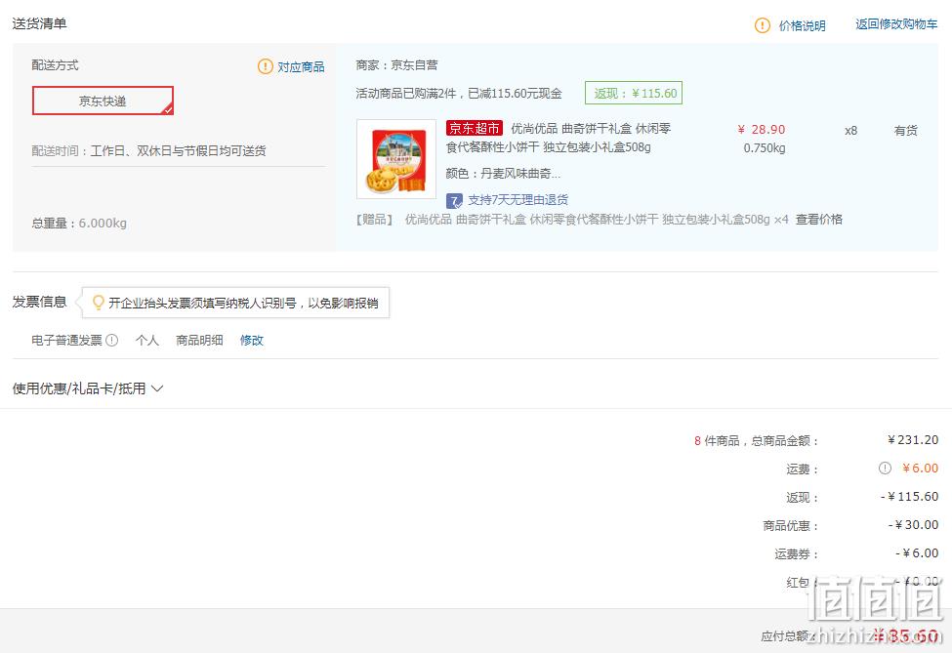This screenshot has width=952, height=653.
Task: Click the 京东超市 red badge
Action: point(475,128)
